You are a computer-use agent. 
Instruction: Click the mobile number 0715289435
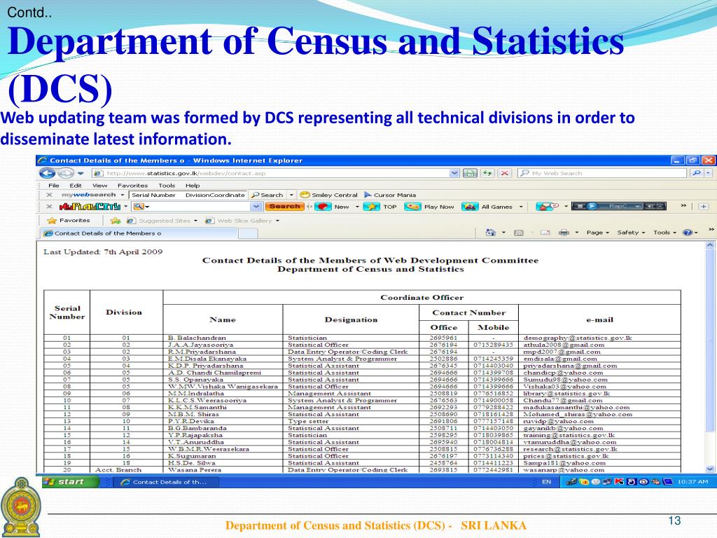(x=493, y=345)
